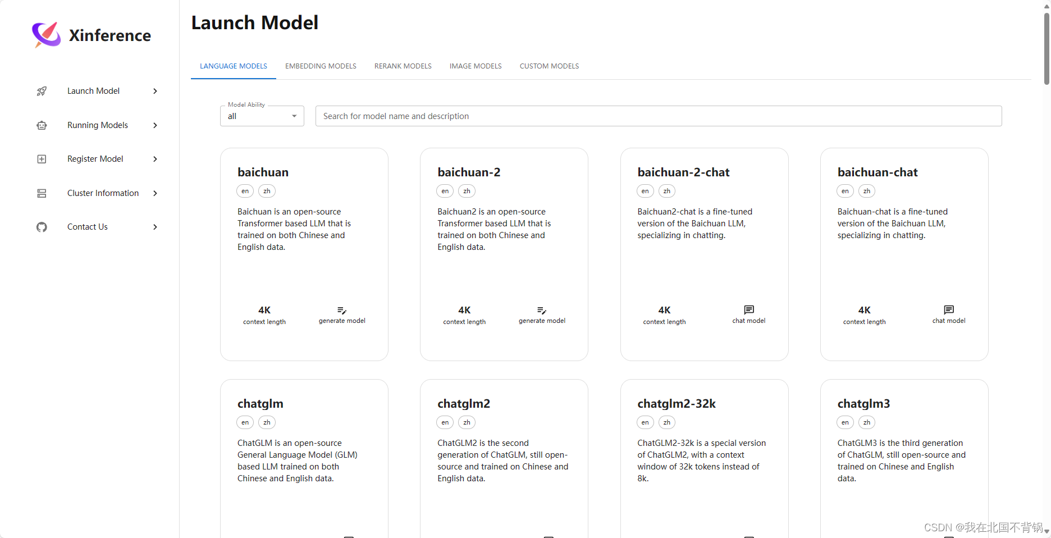
Task: Click the GitHub icon beside Contact Us
Action: click(42, 227)
